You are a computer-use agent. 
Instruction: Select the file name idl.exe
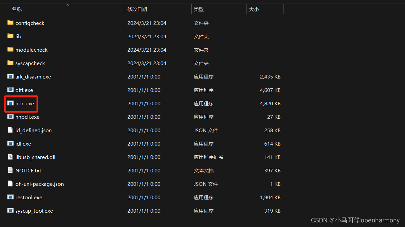(23, 144)
